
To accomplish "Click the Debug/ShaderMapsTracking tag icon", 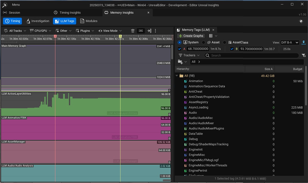I will (186, 144).
